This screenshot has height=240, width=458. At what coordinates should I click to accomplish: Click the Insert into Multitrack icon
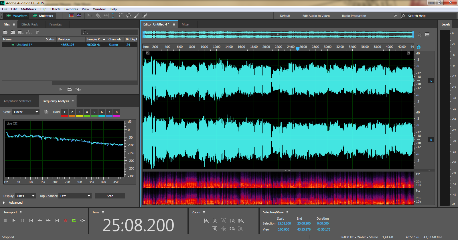(29, 32)
